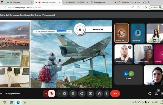
Task: Close the Google Drive tab
Action: [x=143, y=2]
